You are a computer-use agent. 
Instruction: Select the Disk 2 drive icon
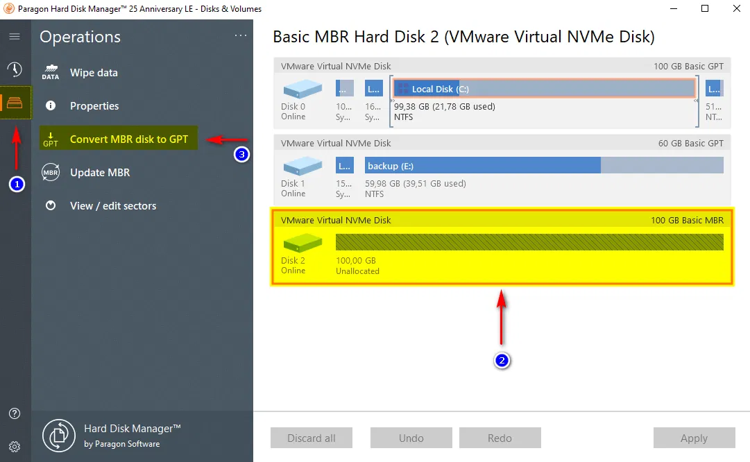tap(302, 243)
